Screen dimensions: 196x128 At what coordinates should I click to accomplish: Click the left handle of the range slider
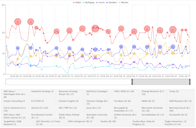[132, 82]
